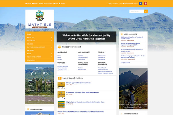Select Policies in the sidebar menu

(x=30, y=44)
